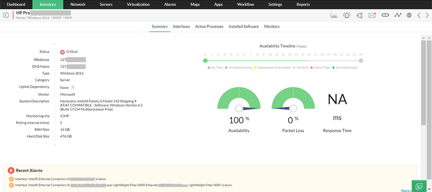Open the performance graph icon

click(x=334, y=15)
